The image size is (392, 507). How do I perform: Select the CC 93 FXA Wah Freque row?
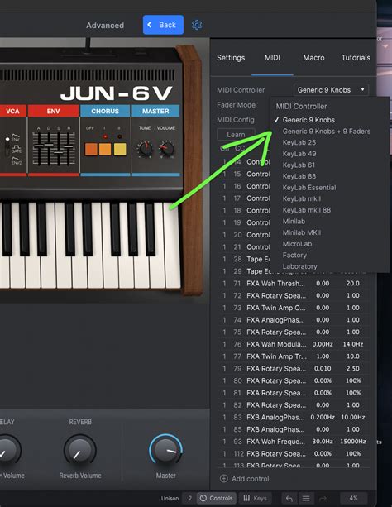294,442
